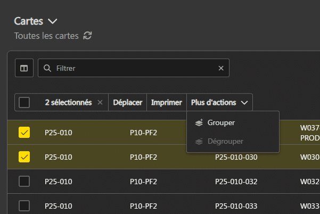320x214 pixels.
Task: Click the magnifier search icon in filter
Action: (x=47, y=68)
